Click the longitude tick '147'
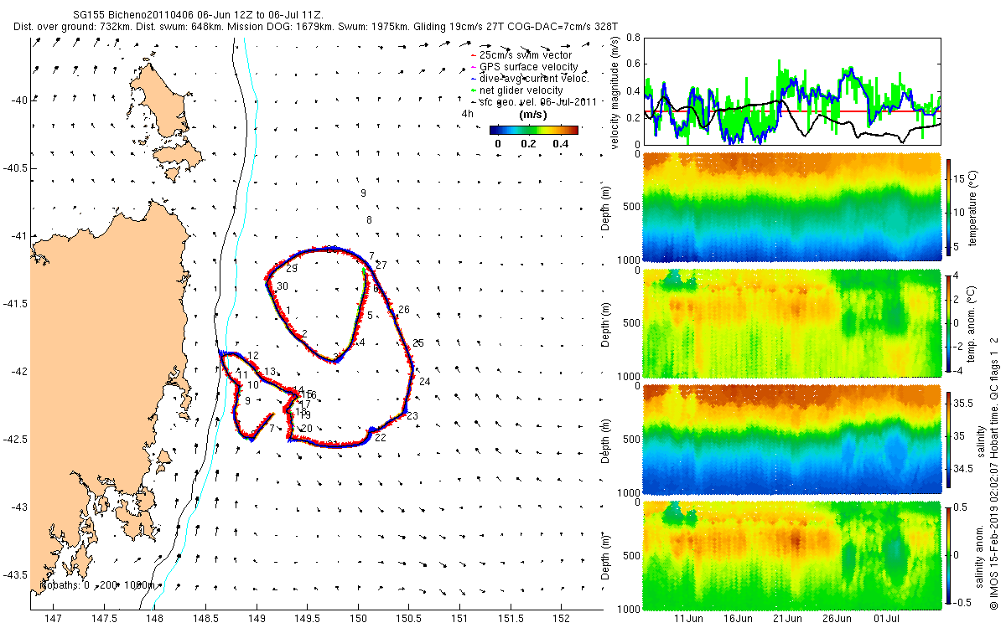The height and width of the screenshot is (628, 1006). pos(53,618)
